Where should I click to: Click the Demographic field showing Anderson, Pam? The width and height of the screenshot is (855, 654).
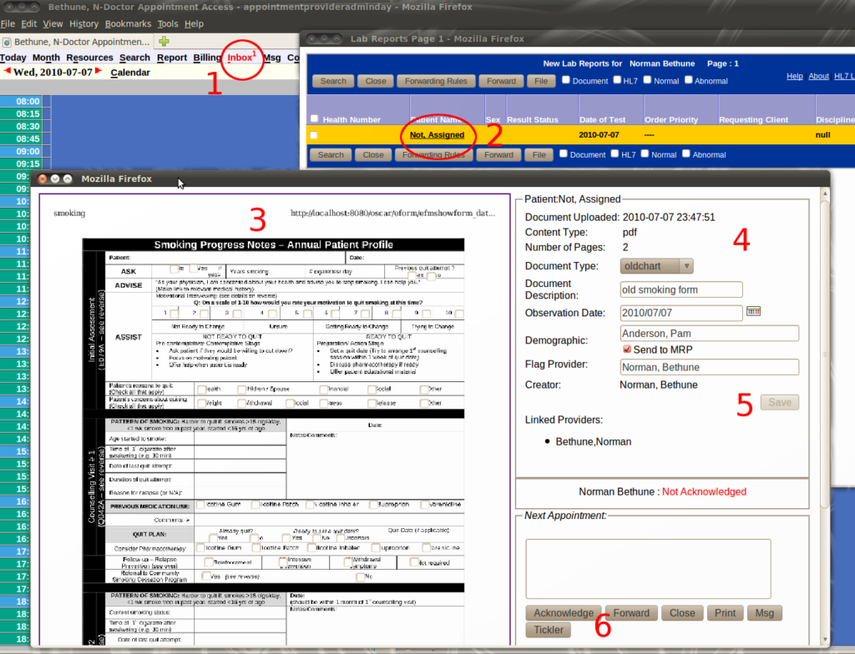710,333
